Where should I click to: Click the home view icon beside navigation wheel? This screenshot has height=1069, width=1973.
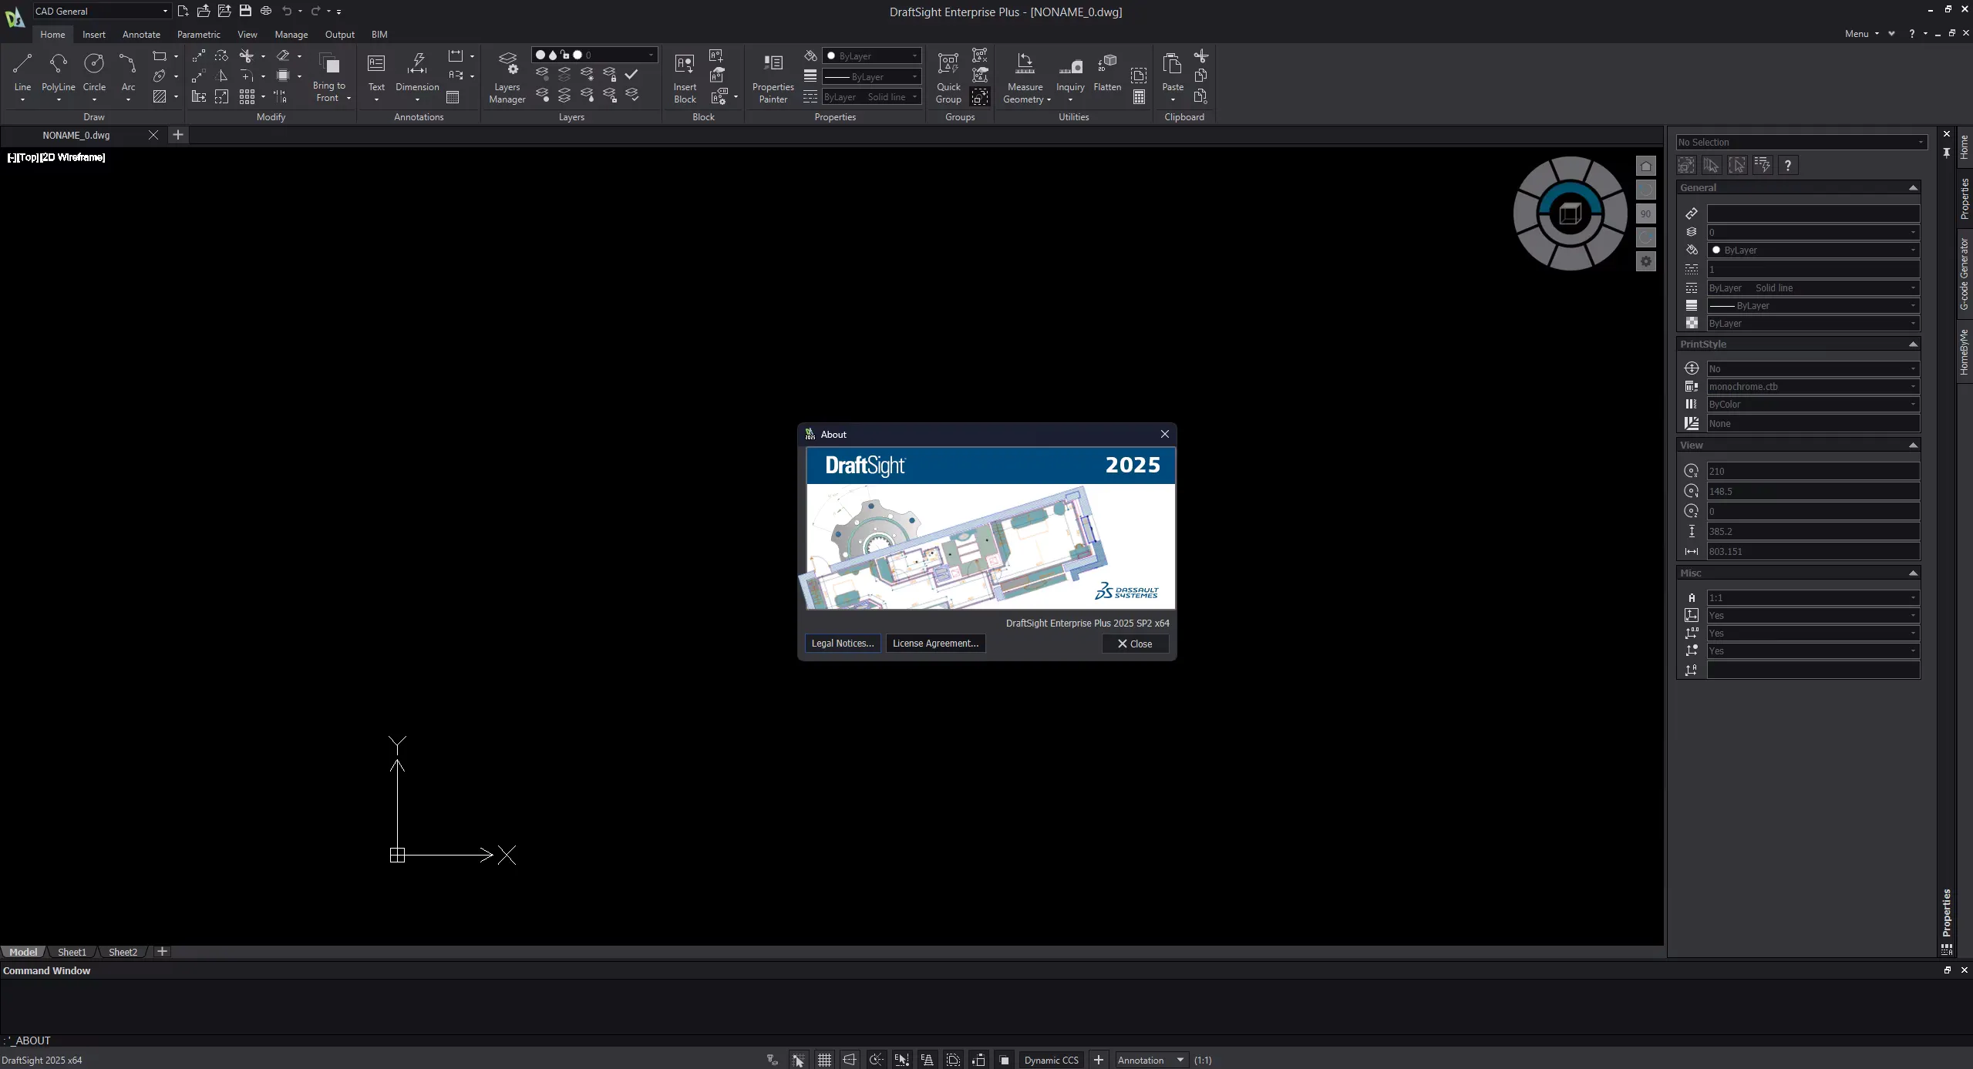pos(1645,166)
